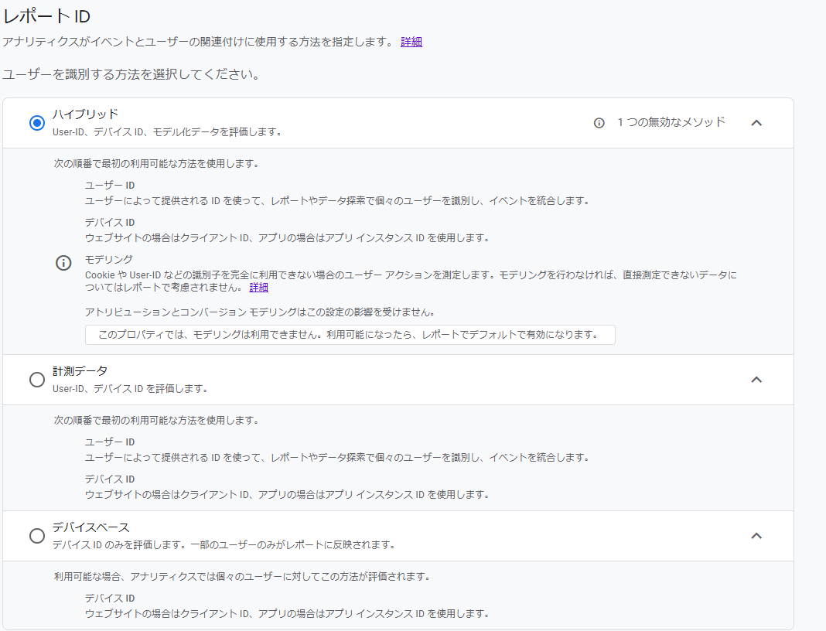Click 利用可能な場合、アナリティクスでは description line
The image size is (826, 631).
point(242,576)
